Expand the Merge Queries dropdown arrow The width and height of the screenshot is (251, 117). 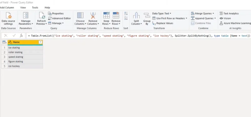[213, 14]
